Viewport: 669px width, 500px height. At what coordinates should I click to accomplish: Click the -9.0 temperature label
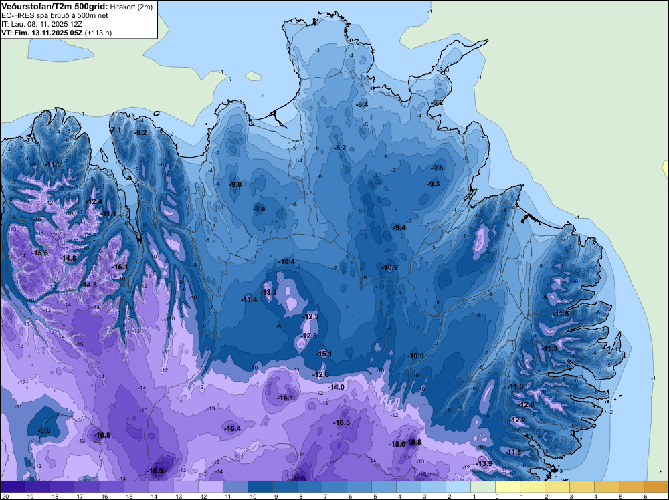click(x=235, y=184)
